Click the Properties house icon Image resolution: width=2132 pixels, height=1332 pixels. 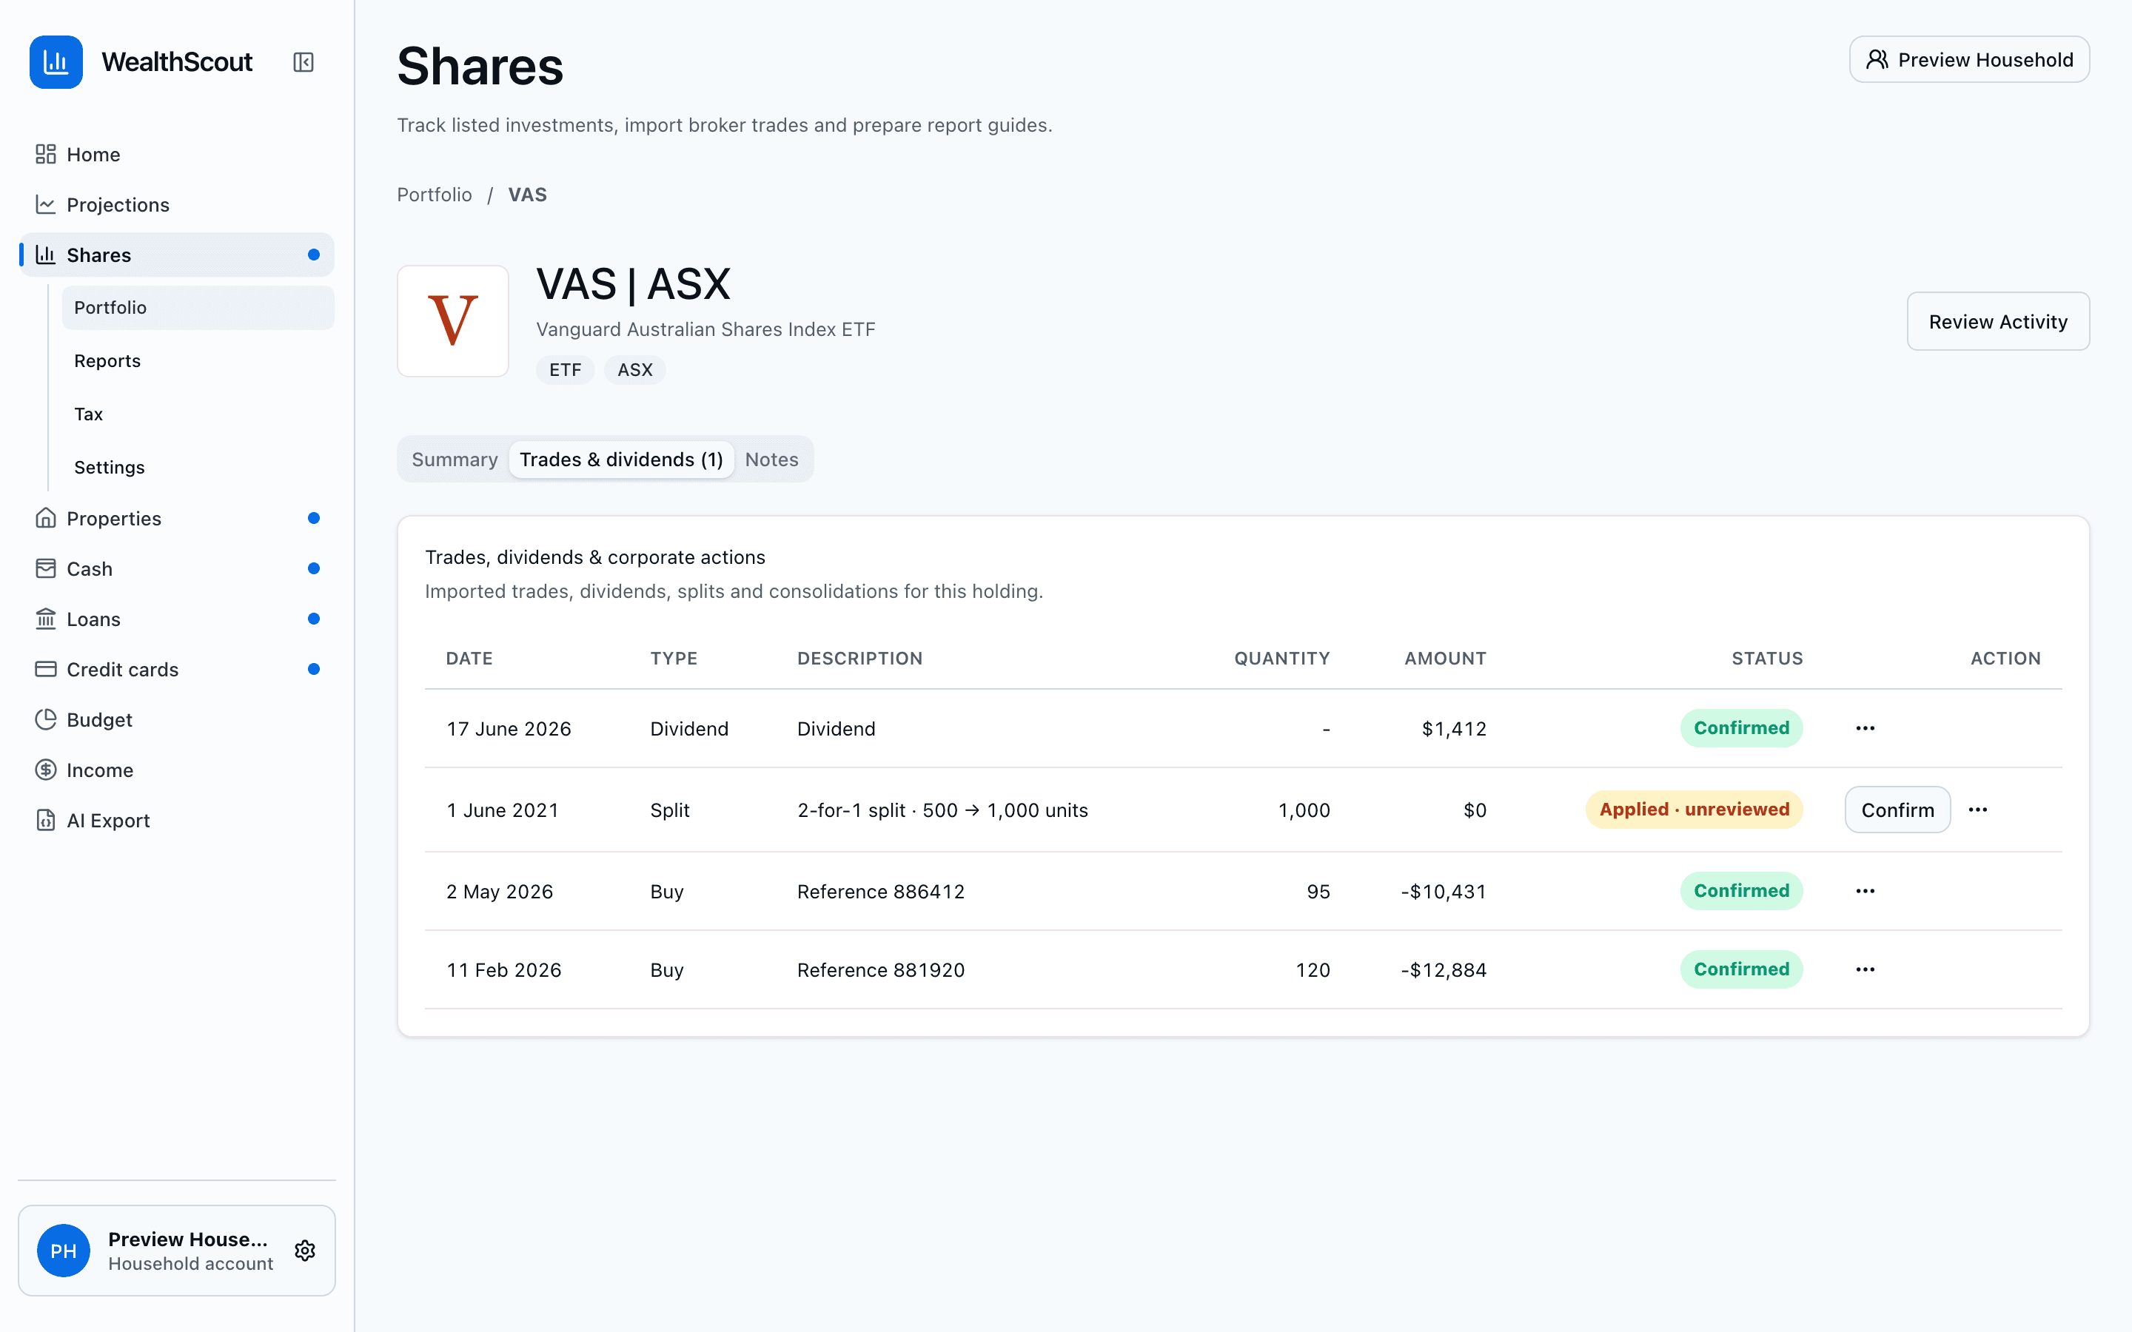[46, 518]
